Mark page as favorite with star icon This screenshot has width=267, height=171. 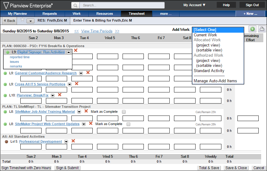click(22, 20)
